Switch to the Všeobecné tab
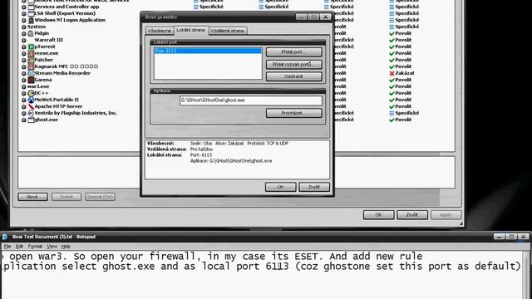 click(159, 31)
